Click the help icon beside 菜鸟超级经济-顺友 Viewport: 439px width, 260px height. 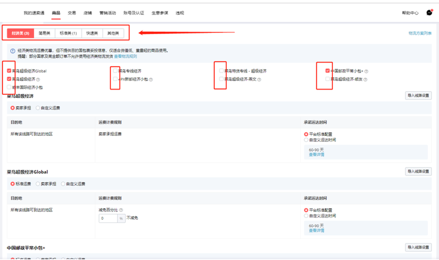pyautogui.click(x=365, y=79)
